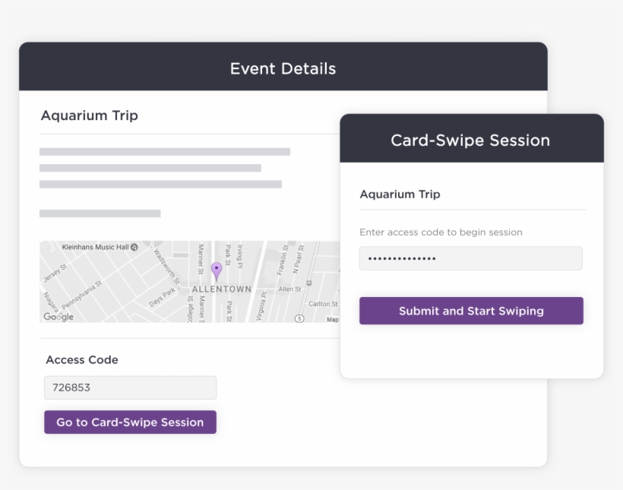The height and width of the screenshot is (490, 623).
Task: Click the Enter access code helper text
Action: [440, 232]
